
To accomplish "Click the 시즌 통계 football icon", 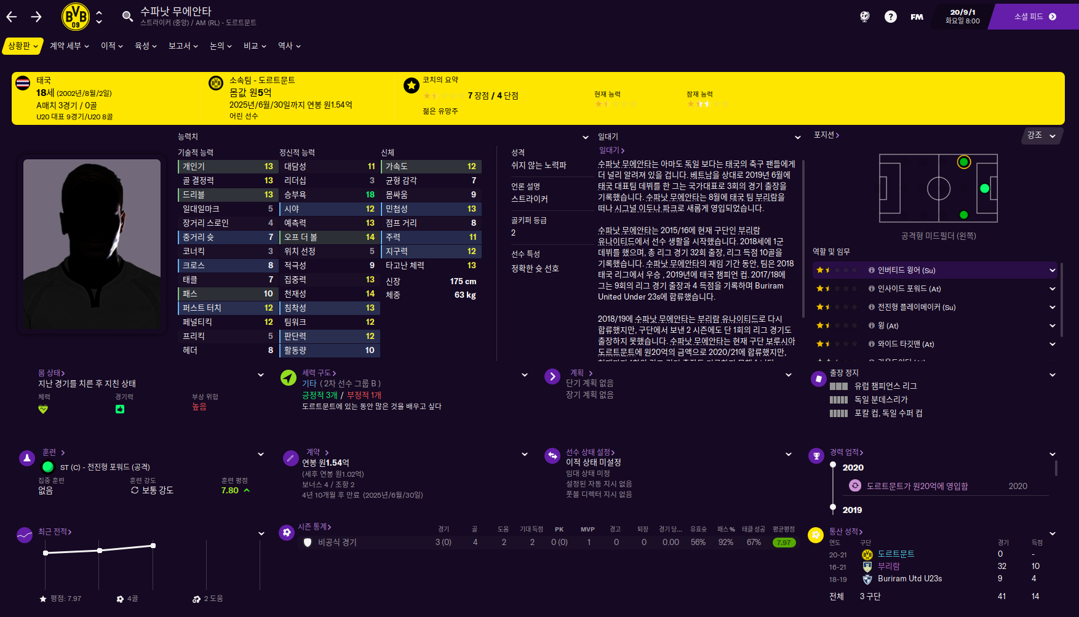I will click(x=287, y=533).
